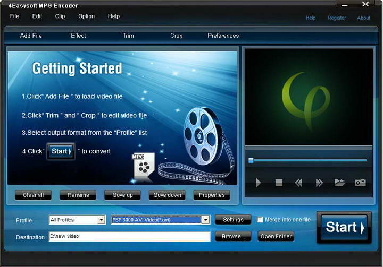This screenshot has width=383, height=267.
Task: Click the middle of the preview progress track
Action: [308, 160]
